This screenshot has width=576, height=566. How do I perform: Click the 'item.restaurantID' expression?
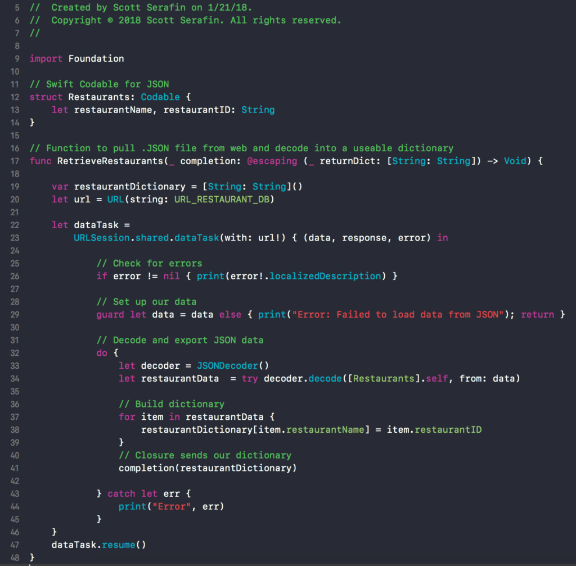pos(434,429)
